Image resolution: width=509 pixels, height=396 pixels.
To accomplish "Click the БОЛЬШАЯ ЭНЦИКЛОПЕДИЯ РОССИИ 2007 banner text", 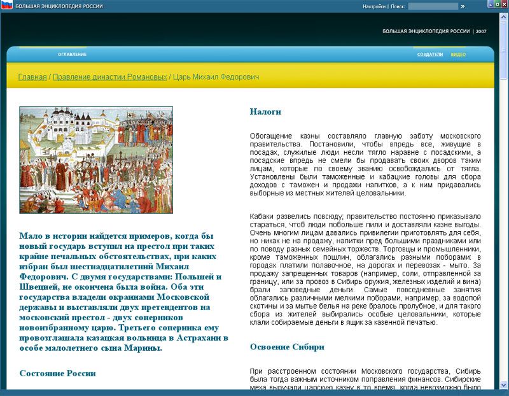I will pos(434,31).
